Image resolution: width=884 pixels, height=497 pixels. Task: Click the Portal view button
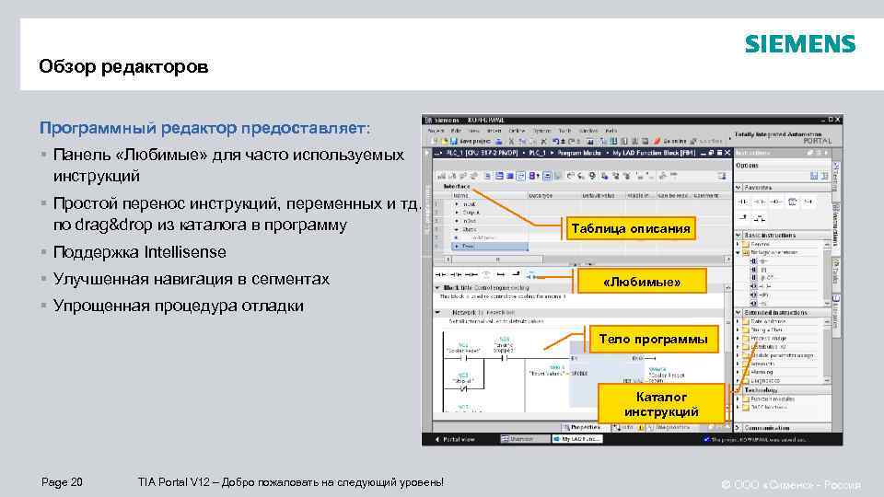(x=456, y=439)
